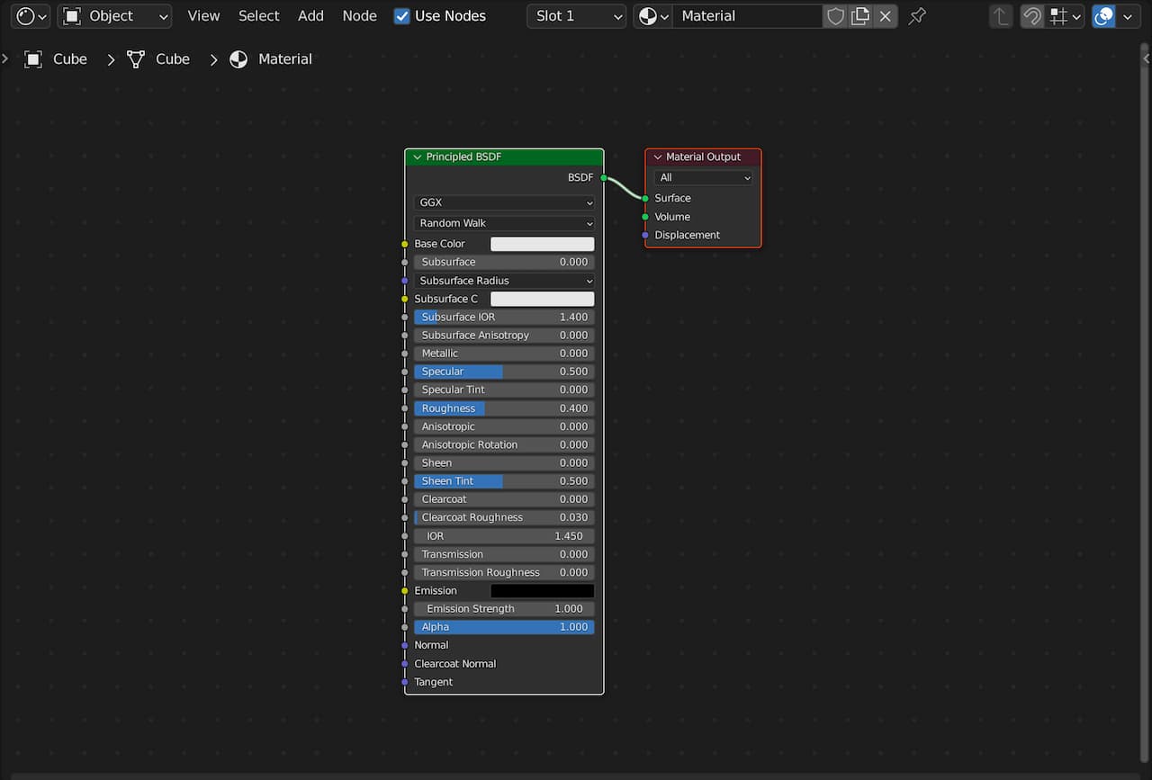The height and width of the screenshot is (780, 1152).
Task: Toggle the snap magnet icon
Action: [x=1032, y=16]
